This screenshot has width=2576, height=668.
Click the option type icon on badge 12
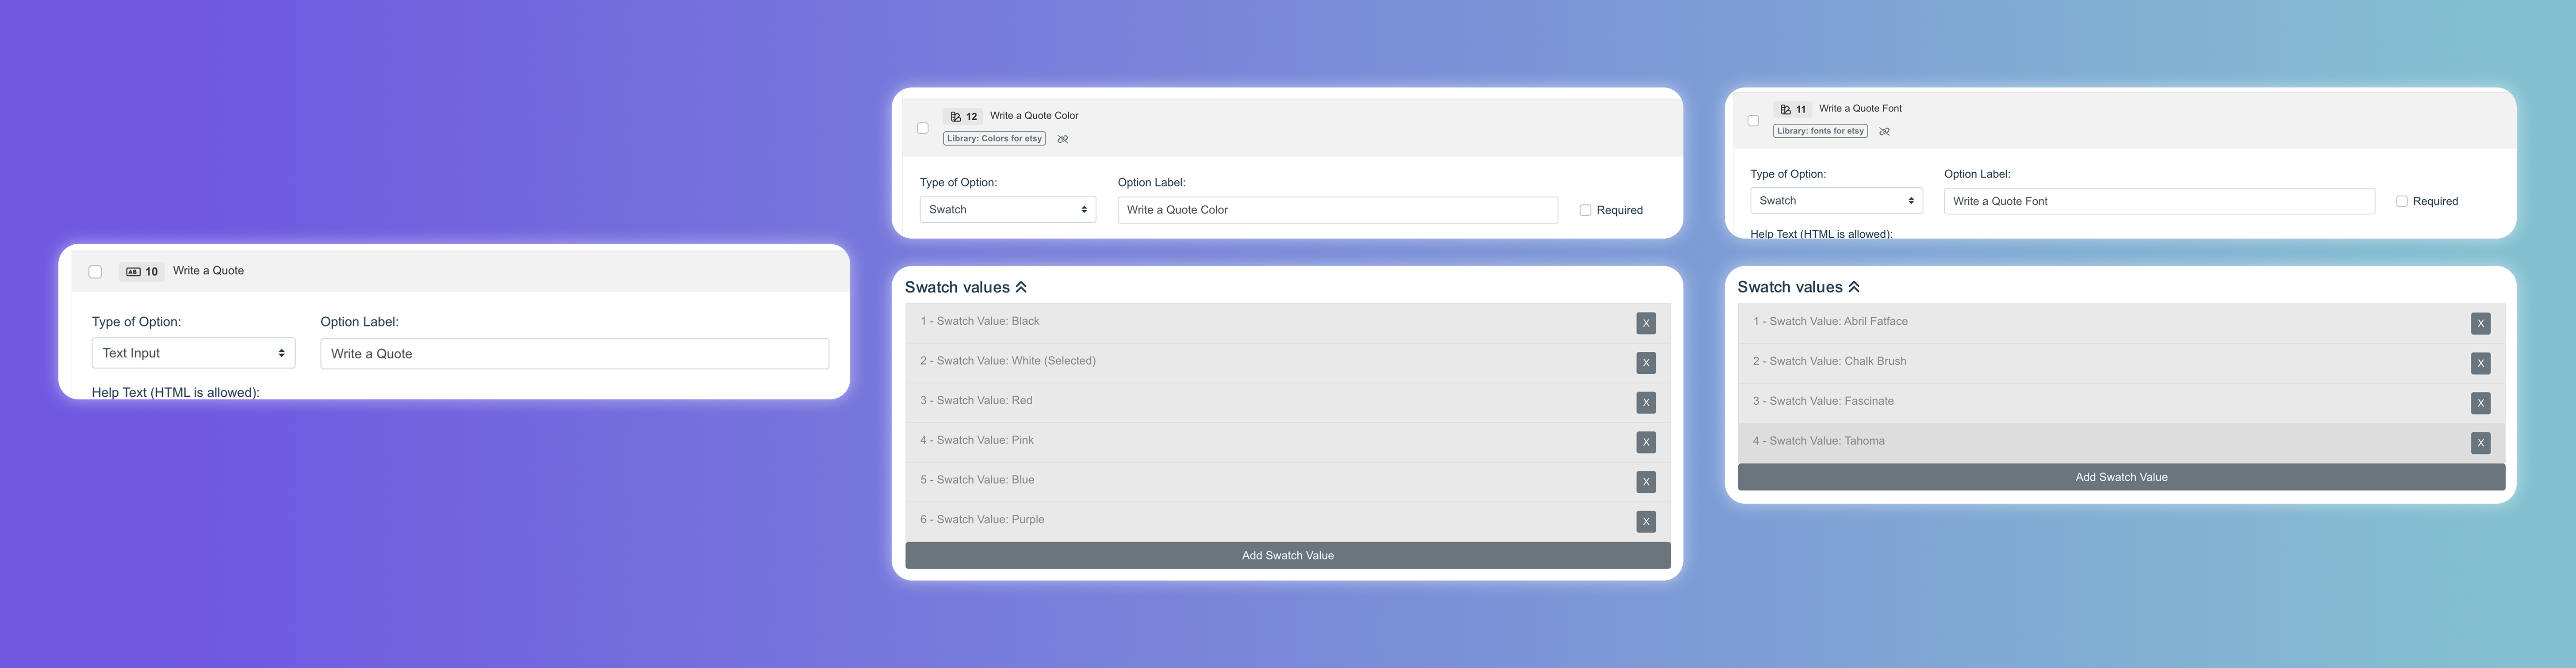955,117
